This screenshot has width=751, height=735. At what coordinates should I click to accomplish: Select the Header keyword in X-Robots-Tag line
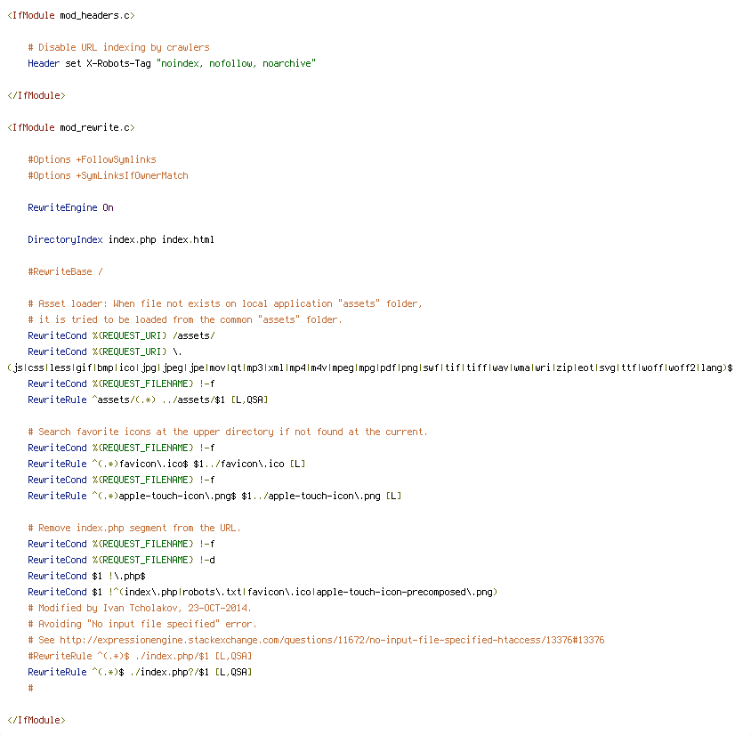(x=44, y=63)
